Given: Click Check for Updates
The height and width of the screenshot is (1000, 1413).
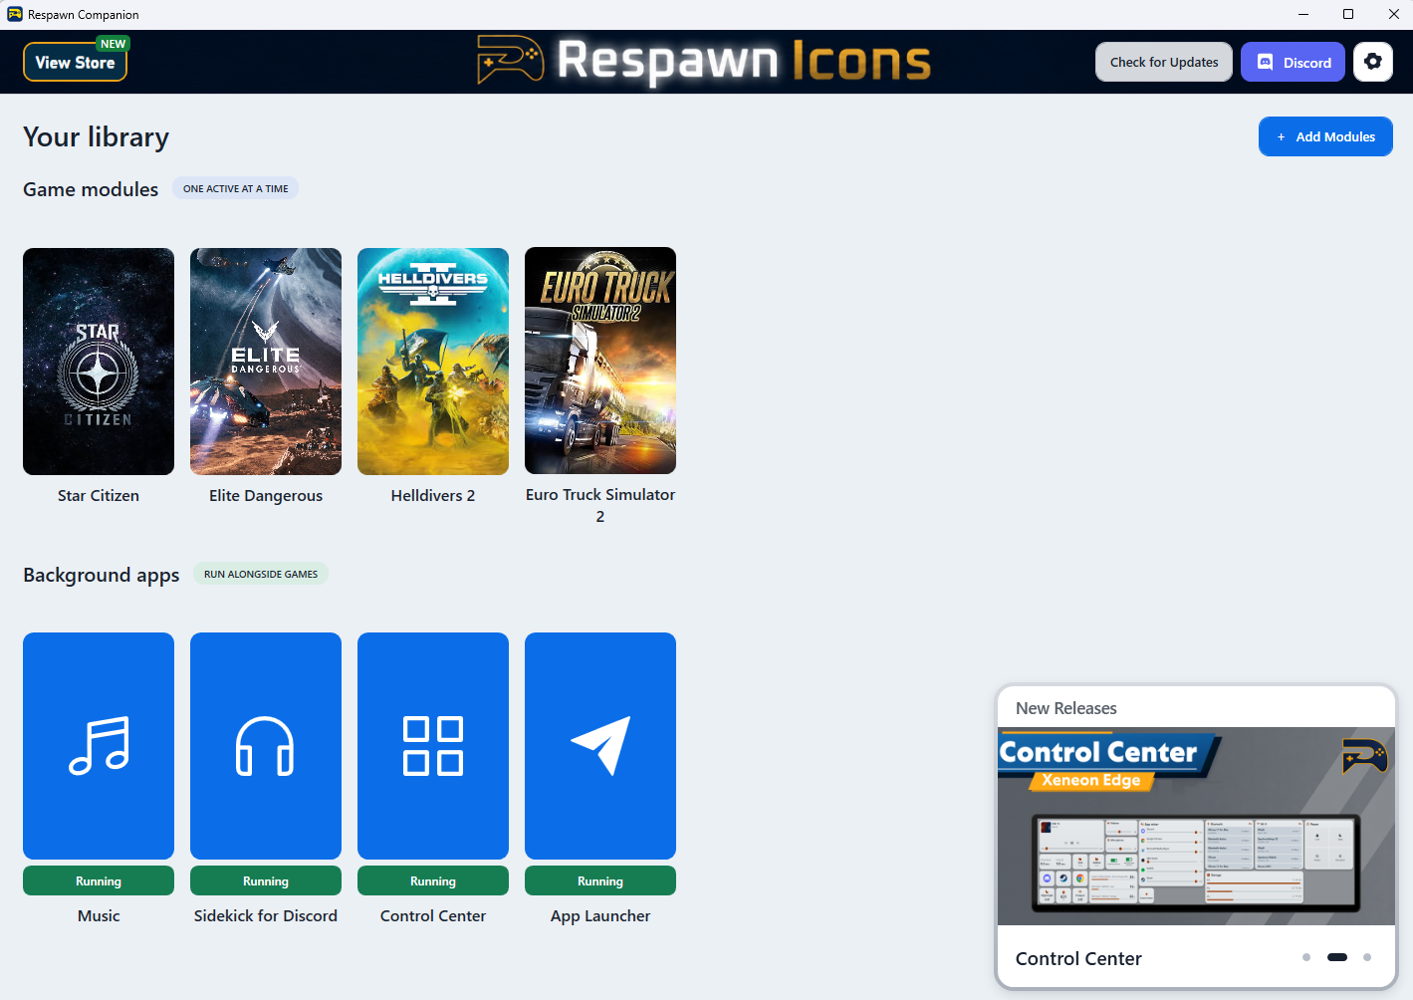Looking at the screenshot, I should coord(1164,62).
